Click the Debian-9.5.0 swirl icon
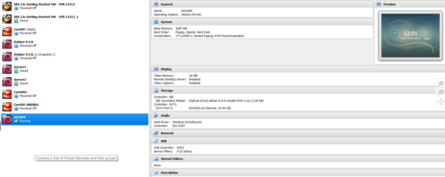The image size is (445, 177). [7, 44]
